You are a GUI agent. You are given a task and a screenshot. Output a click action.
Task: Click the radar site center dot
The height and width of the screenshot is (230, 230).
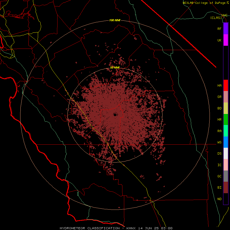pyautogui.click(x=115, y=114)
